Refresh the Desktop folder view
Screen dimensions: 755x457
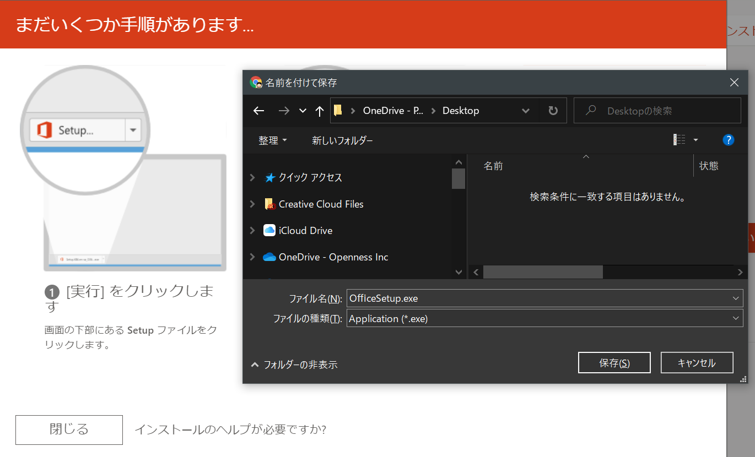553,111
